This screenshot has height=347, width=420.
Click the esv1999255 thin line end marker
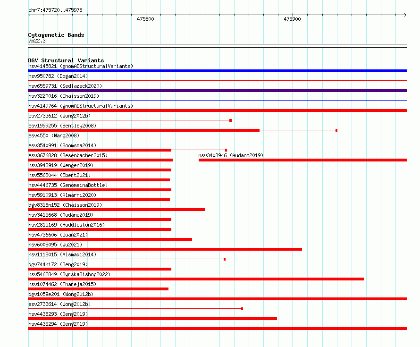(x=336, y=130)
